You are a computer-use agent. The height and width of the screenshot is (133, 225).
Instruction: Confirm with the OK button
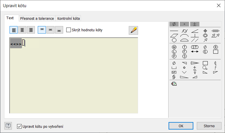181,126
